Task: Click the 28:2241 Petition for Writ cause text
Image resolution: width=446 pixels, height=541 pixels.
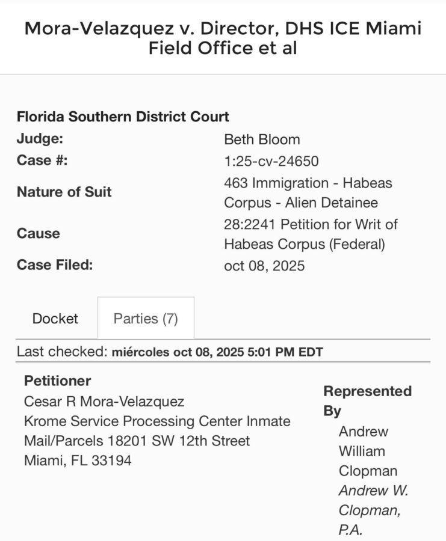Action: coord(311,234)
